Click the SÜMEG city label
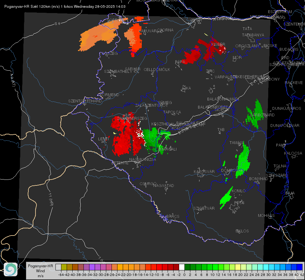 tap(165, 103)
